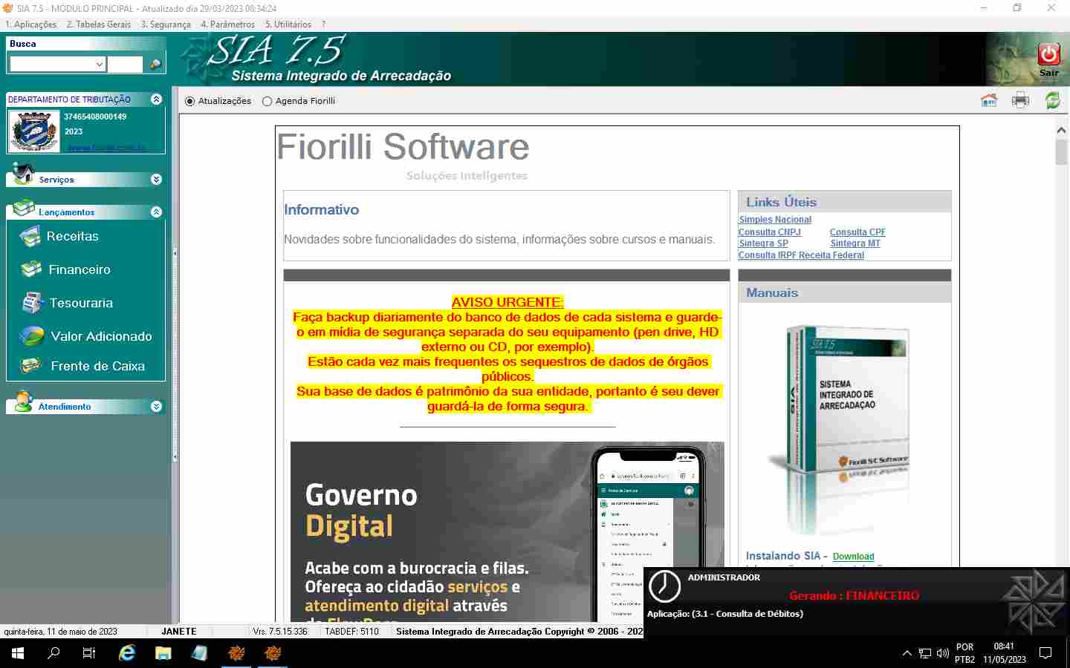1070x668 pixels.
Task: Expand the Serviços panel
Action: tap(156, 180)
